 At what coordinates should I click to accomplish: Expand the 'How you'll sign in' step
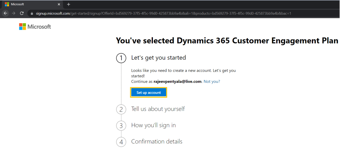coord(153,125)
